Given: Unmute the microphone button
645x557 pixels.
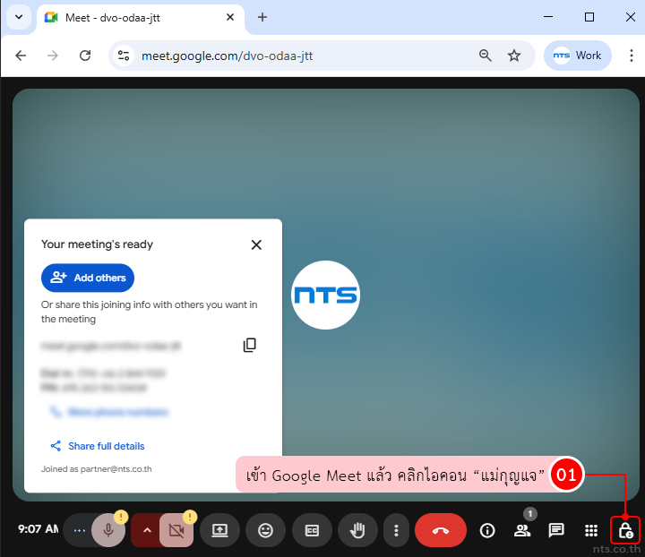Looking at the screenshot, I should pos(108,530).
